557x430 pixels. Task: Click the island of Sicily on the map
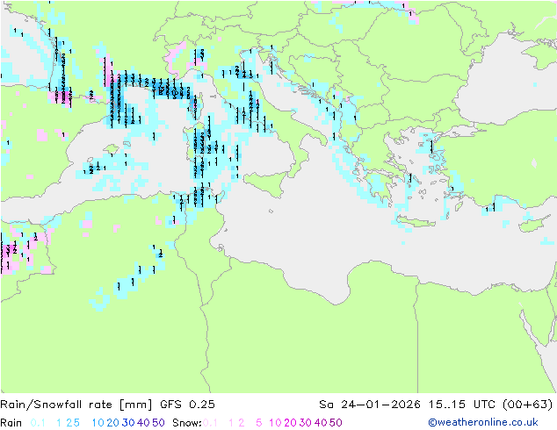pos(266,183)
